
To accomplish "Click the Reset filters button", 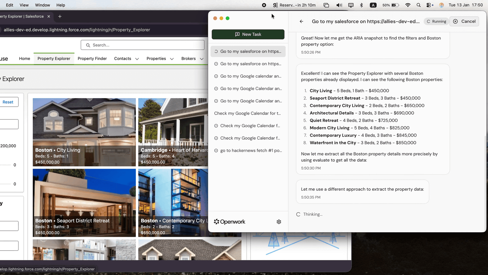I will (8, 102).
